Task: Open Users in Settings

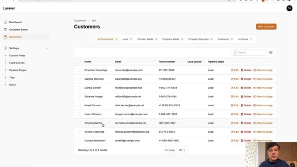Action: click(13, 84)
